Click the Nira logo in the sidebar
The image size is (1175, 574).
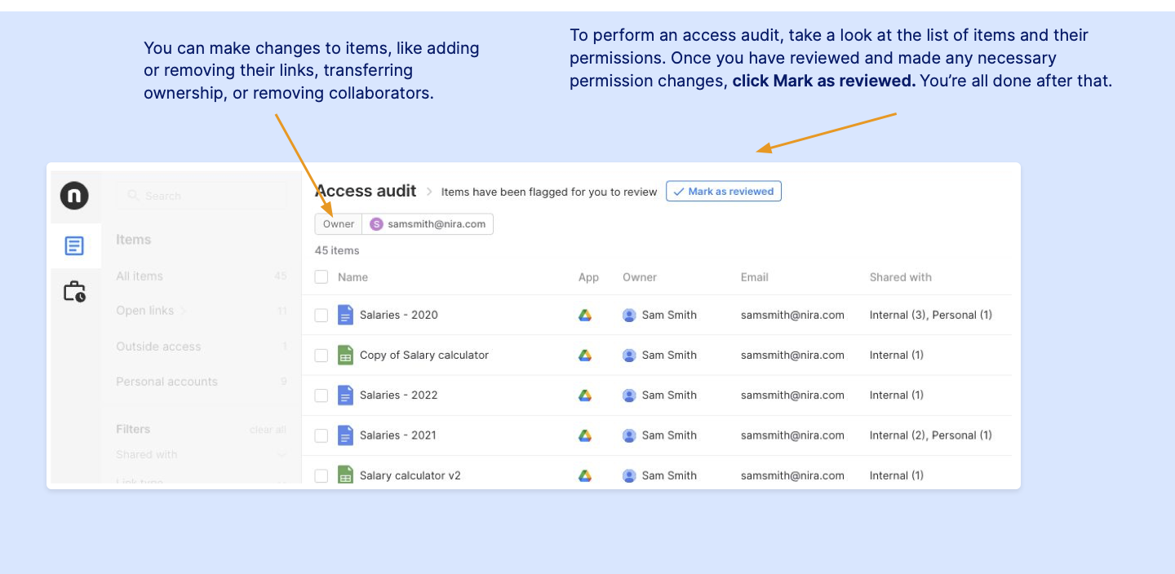tap(75, 196)
